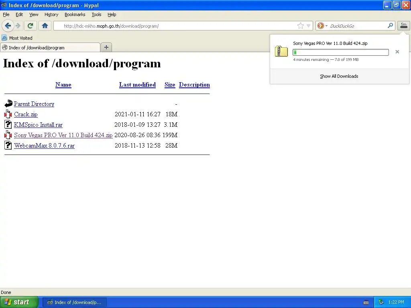Sort listing by Last modified
Screen dimensions: 411x308
pyautogui.click(x=137, y=85)
